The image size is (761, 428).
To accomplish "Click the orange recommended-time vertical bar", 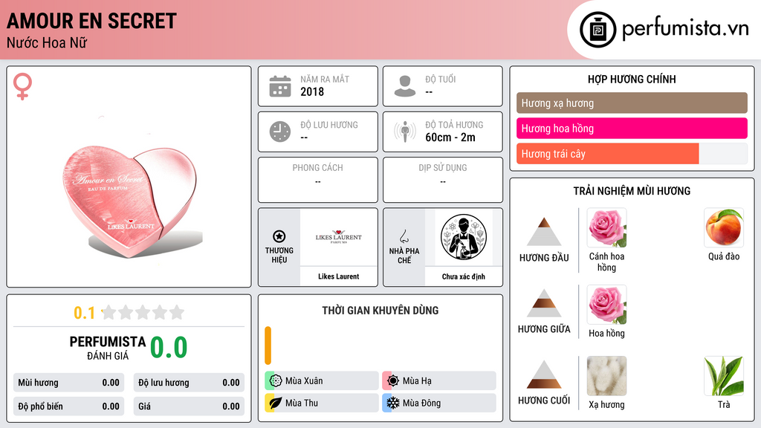I will coord(268,346).
